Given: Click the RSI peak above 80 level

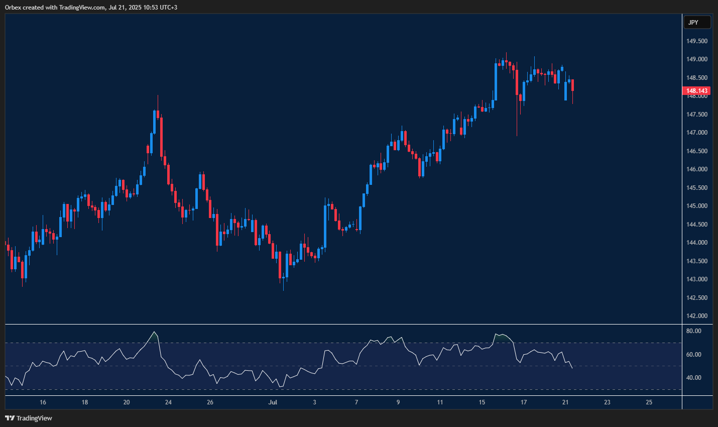Looking at the screenshot, I should coord(155,333).
